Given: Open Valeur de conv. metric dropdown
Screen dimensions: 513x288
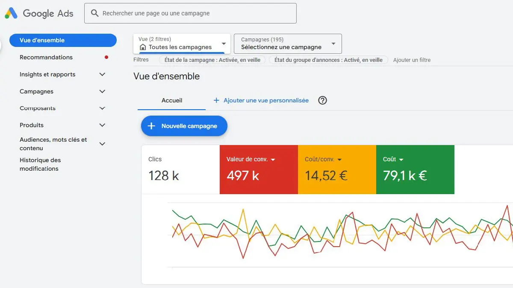Looking at the screenshot, I should (x=273, y=160).
